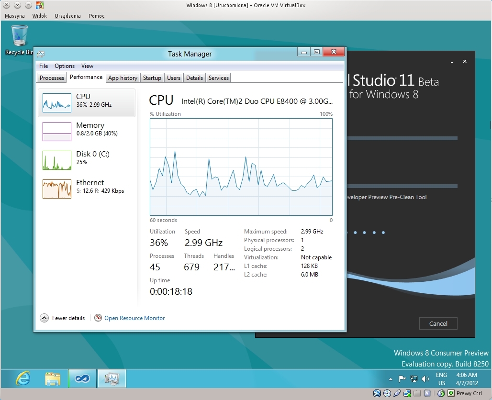Viewport: 492px width, 400px height.
Task: Click the Intel Core2 Duo CPU name
Action: click(257, 101)
